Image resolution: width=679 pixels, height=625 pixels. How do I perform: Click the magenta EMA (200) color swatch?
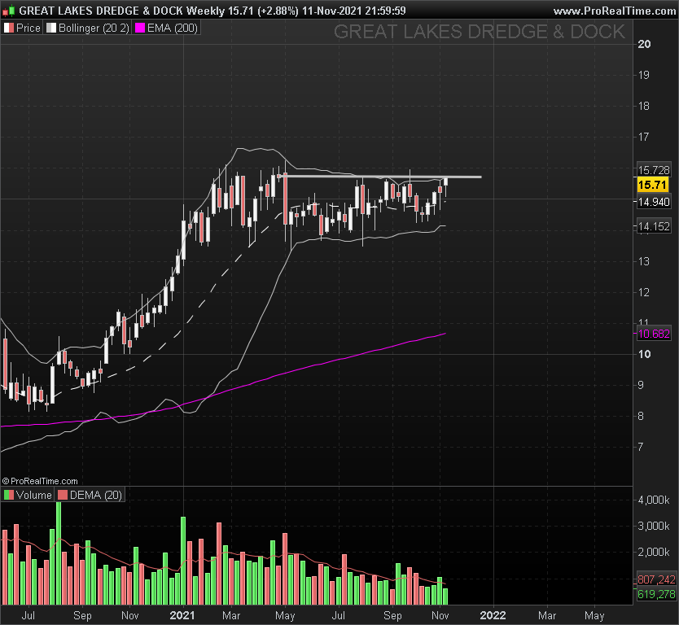(x=140, y=28)
